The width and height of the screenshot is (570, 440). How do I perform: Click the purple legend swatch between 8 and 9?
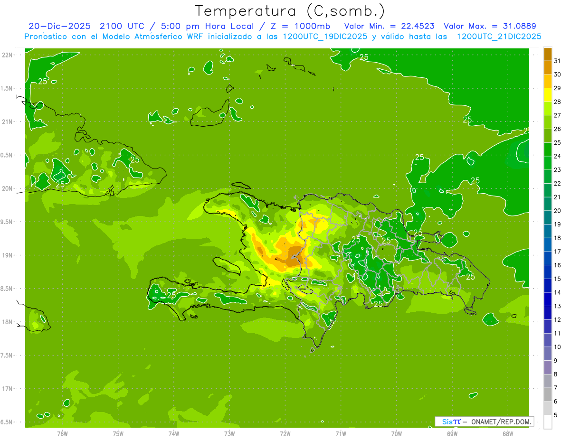548,367
